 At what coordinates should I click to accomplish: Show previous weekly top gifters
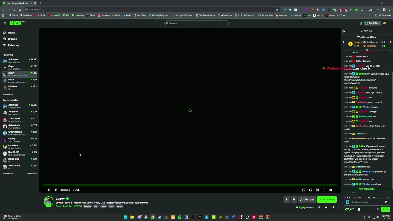coord(344,42)
